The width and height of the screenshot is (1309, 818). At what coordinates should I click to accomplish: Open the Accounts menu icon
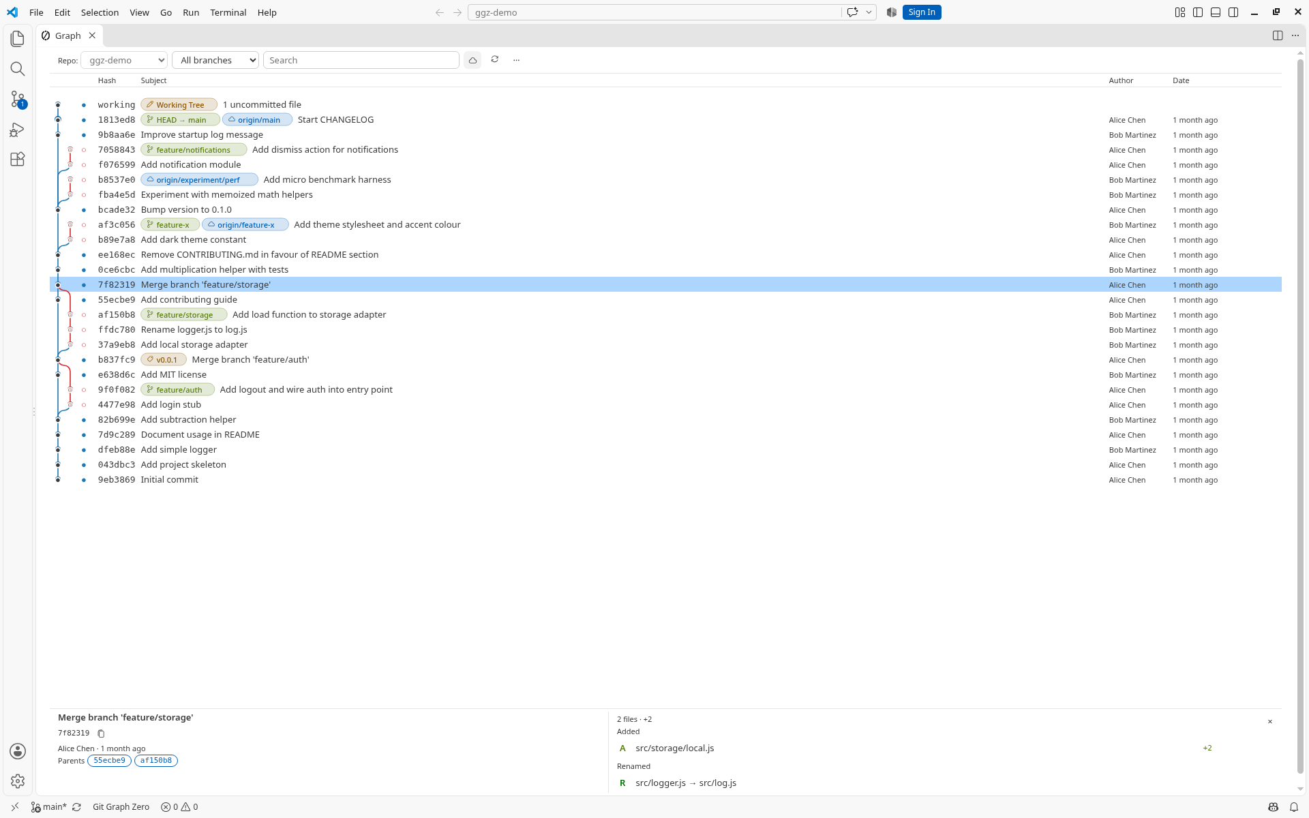tap(18, 751)
